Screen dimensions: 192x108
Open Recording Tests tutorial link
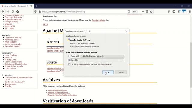tap(11, 40)
